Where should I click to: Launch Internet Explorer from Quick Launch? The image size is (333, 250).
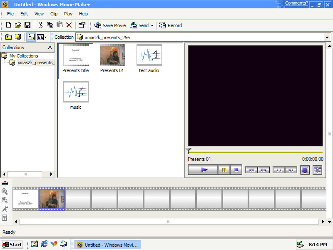[44, 244]
